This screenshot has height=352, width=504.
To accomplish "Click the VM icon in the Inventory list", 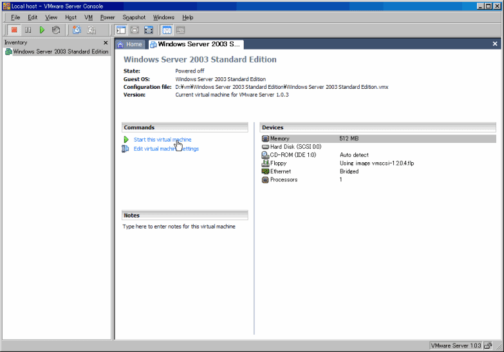I will point(8,51).
